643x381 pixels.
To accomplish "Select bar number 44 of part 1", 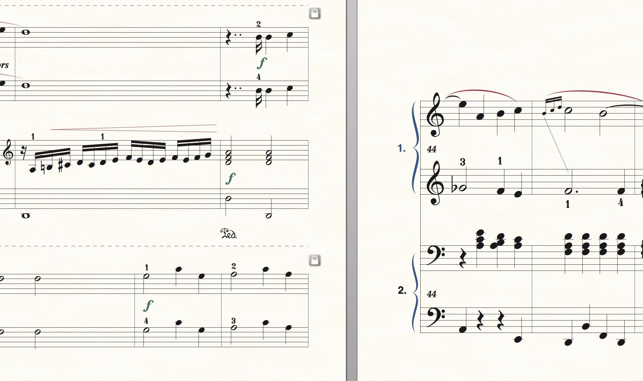I will 432,149.
